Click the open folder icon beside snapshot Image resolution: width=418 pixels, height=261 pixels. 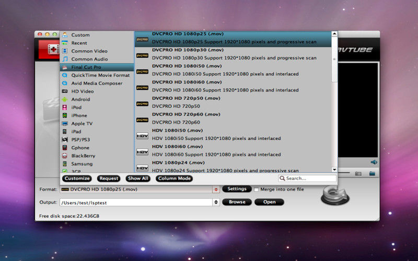372,174
